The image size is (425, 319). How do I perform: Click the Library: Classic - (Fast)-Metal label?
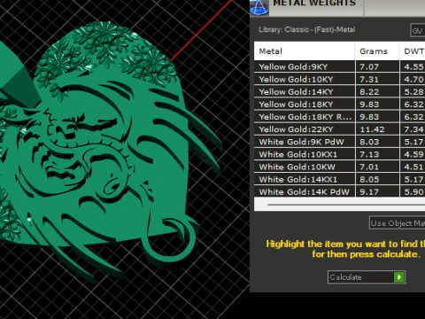pyautogui.click(x=307, y=29)
